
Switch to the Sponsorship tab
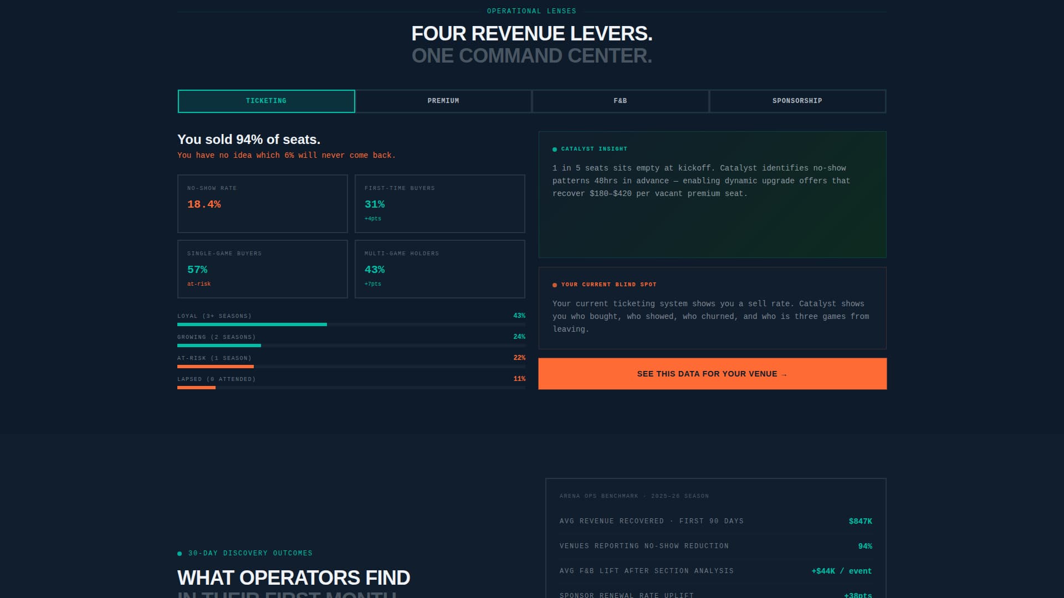coord(797,101)
